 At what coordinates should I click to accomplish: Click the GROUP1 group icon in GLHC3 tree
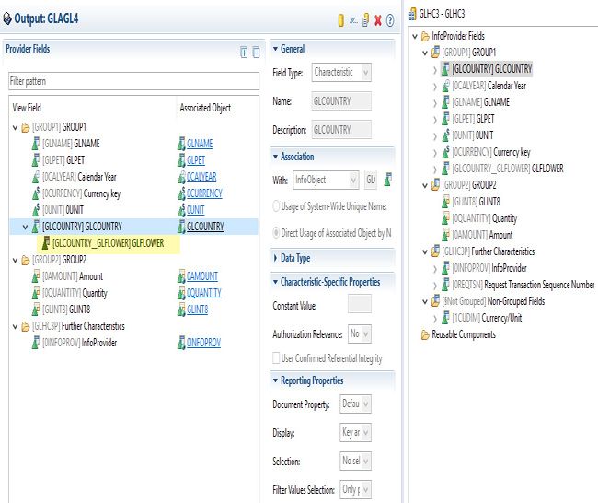pyautogui.click(x=435, y=52)
